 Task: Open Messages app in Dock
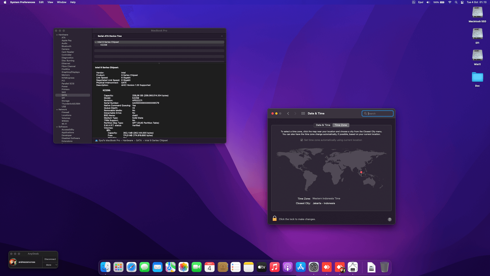click(144, 267)
